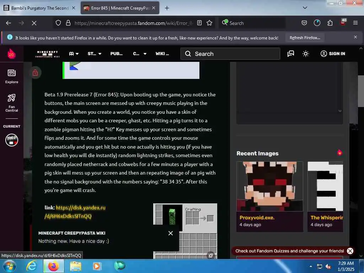Viewport: 364px width, 273px height.
Task: Open the Pocket save icon
Action: pos(304,23)
